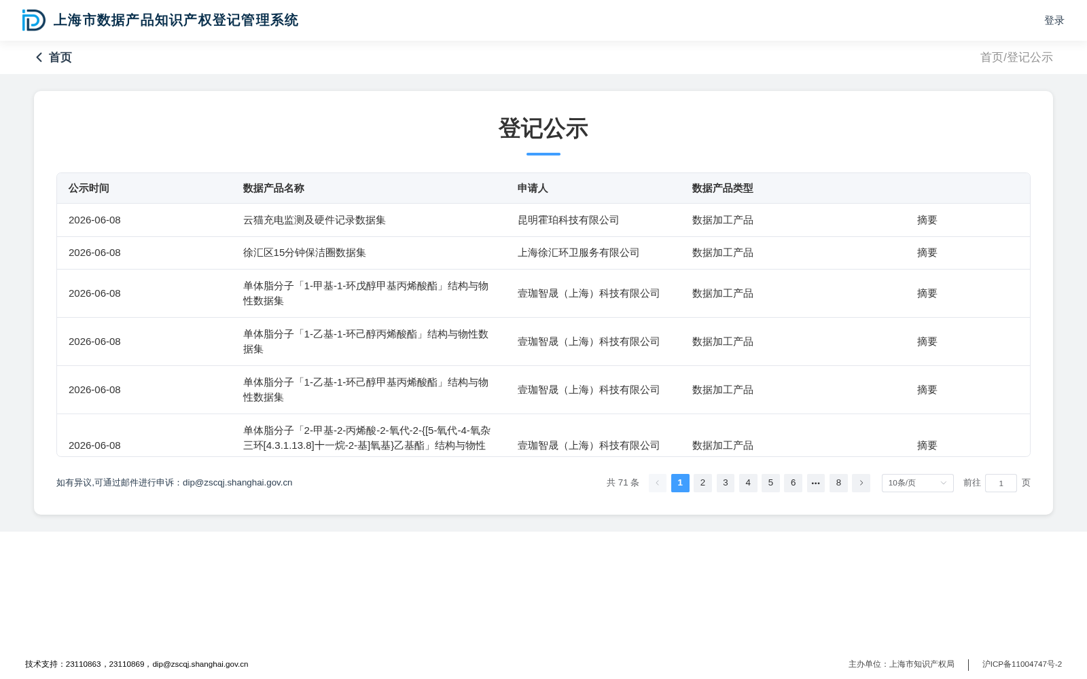Click 技术支持 contact text in footer
Screen dimensions: 1087x679
point(137,664)
